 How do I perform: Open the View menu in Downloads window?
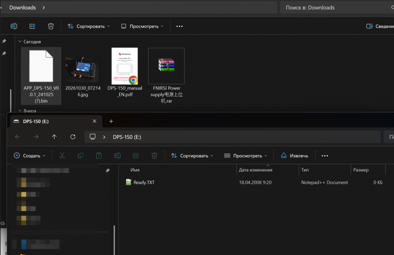point(142,26)
